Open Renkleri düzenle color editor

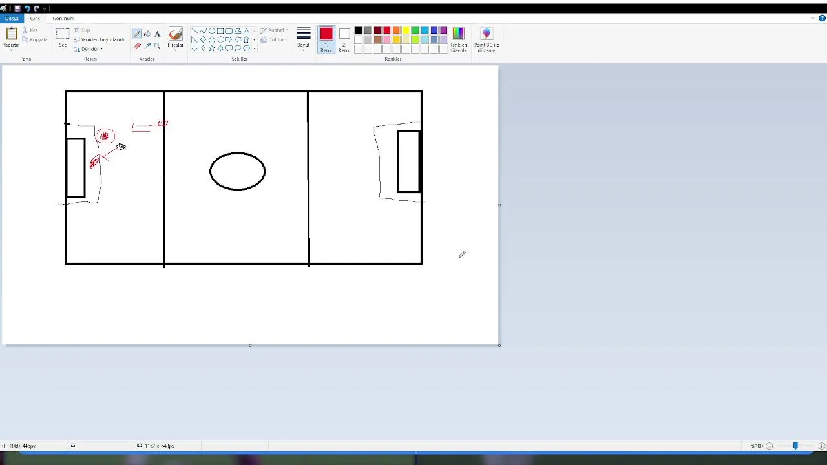458,40
